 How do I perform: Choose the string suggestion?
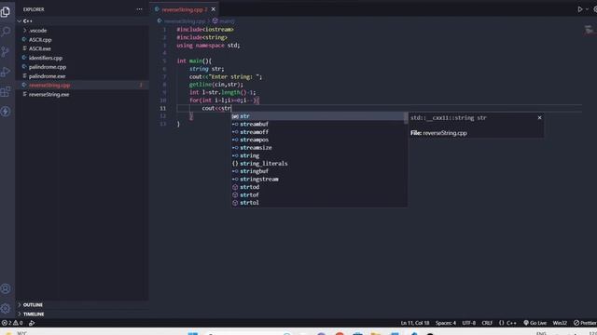click(319, 155)
